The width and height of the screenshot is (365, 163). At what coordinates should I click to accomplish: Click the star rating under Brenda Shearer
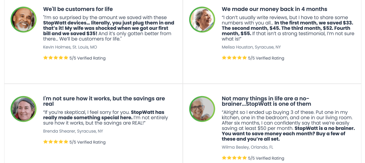56,142
